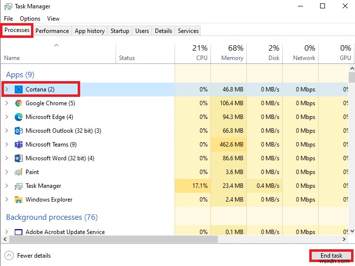Open the Options menu
This screenshot has height=266, width=355.
[30, 19]
